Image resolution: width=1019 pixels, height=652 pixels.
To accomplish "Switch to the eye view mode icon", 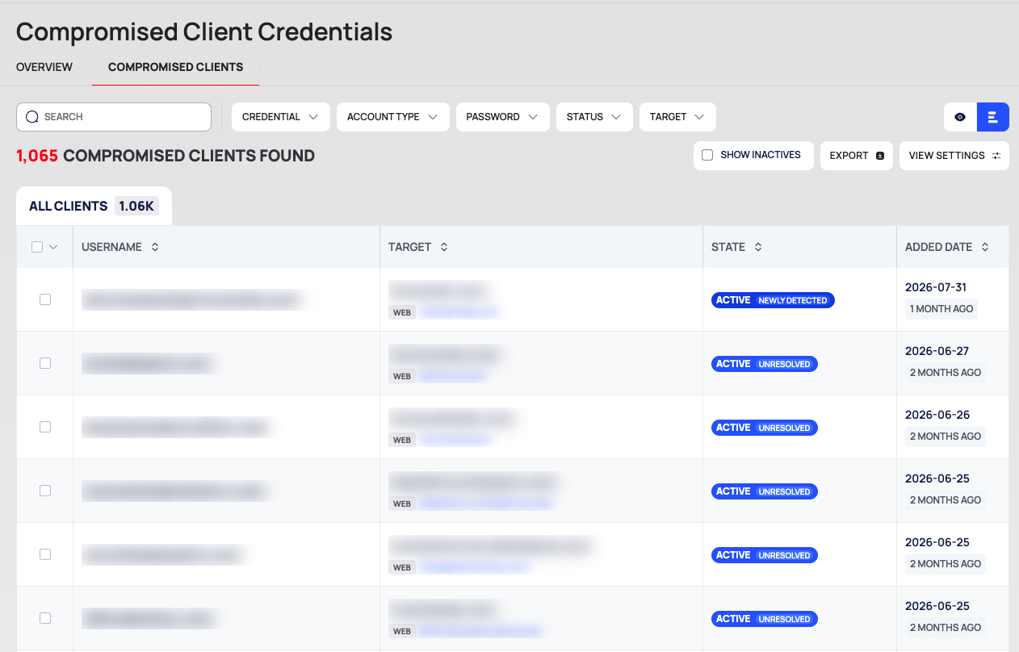I will 960,117.
